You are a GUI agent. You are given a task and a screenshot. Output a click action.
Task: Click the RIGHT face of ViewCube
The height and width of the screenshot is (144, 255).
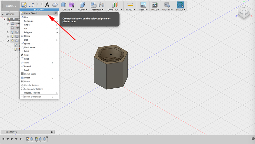247,13
